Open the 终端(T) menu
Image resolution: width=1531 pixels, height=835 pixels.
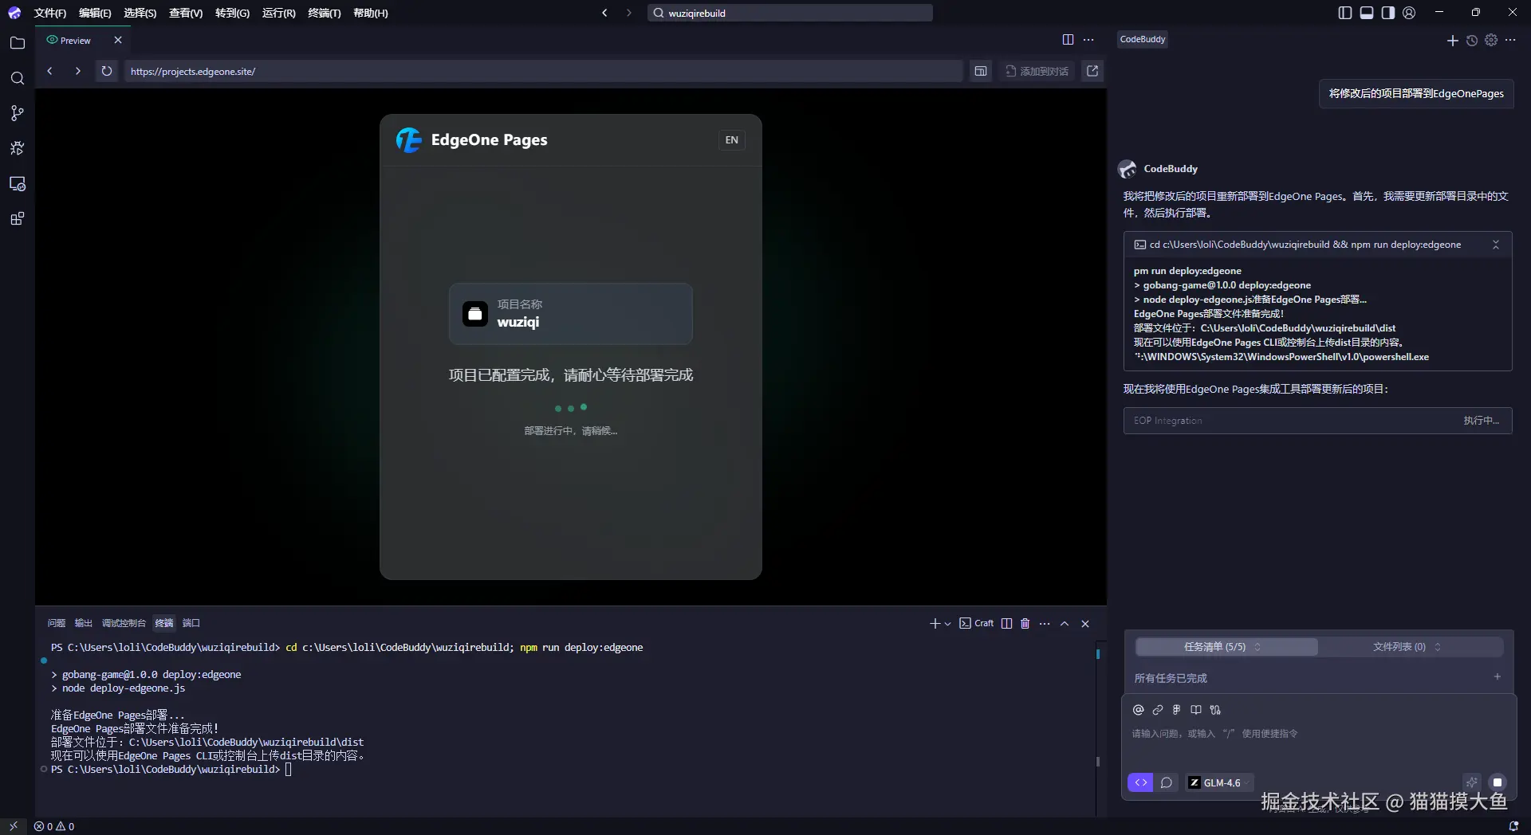tap(324, 13)
